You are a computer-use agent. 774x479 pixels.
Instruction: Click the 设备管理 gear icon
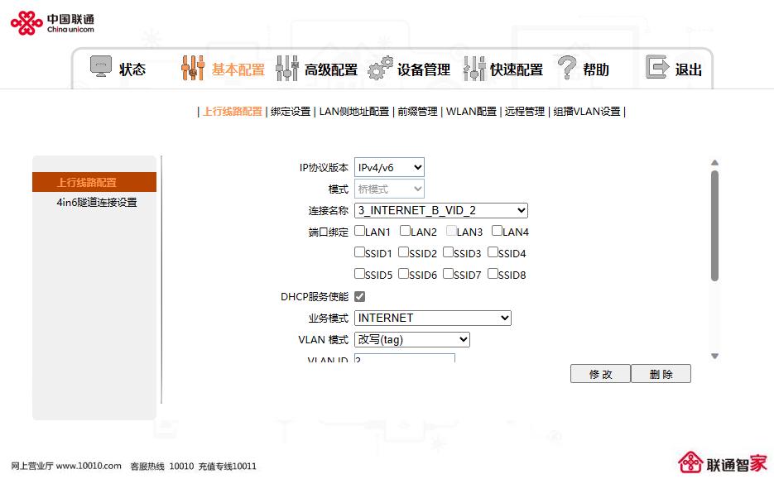click(x=379, y=69)
